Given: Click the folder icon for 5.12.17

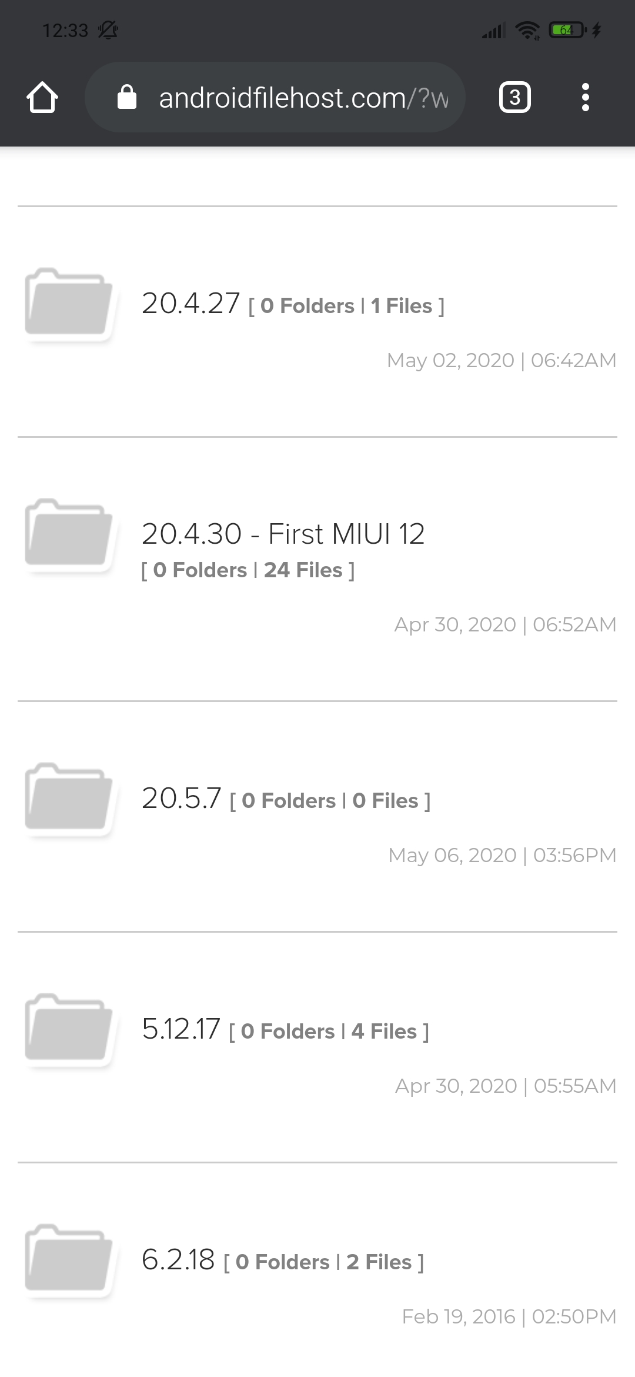Looking at the screenshot, I should 69,1029.
